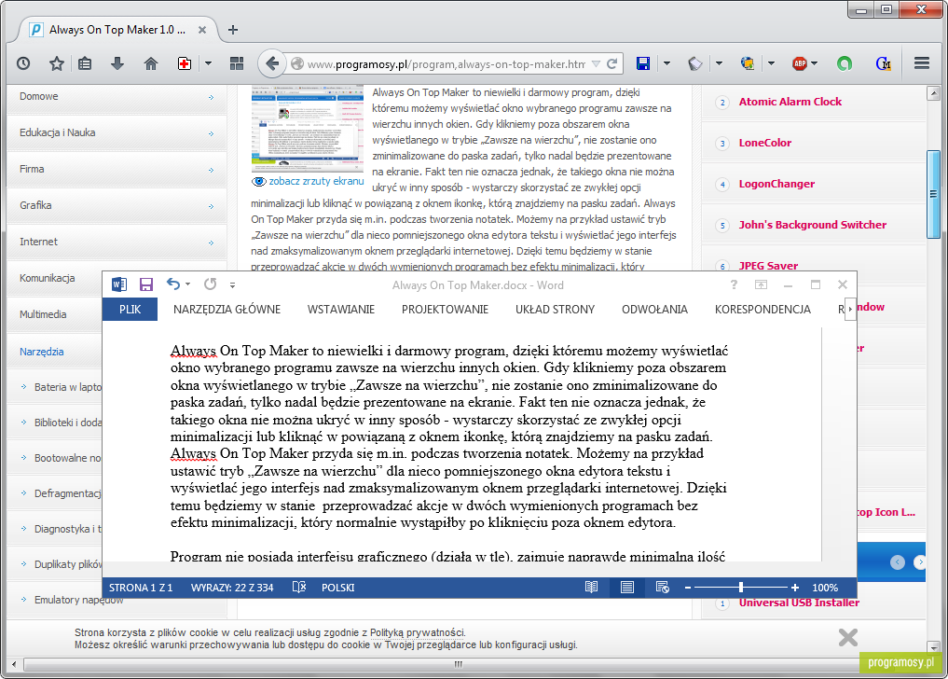Switch Word to Web Layout view
948x679 pixels.
pos(662,587)
